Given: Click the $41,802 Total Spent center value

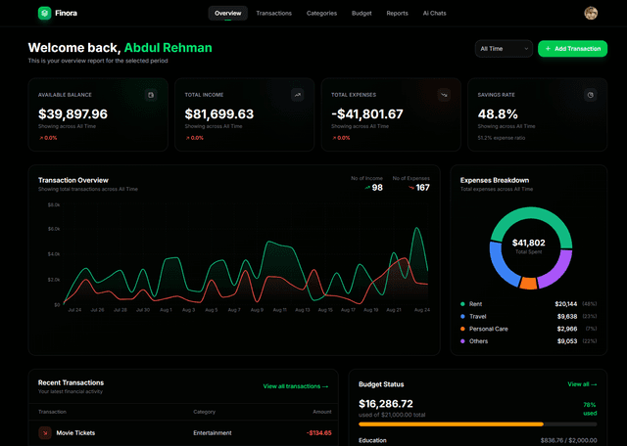Looking at the screenshot, I should (529, 243).
